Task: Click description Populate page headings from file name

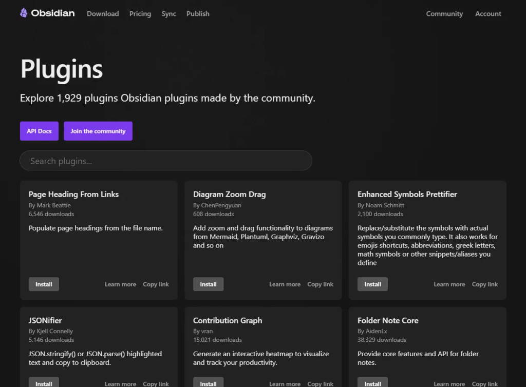Action: [x=96, y=228]
